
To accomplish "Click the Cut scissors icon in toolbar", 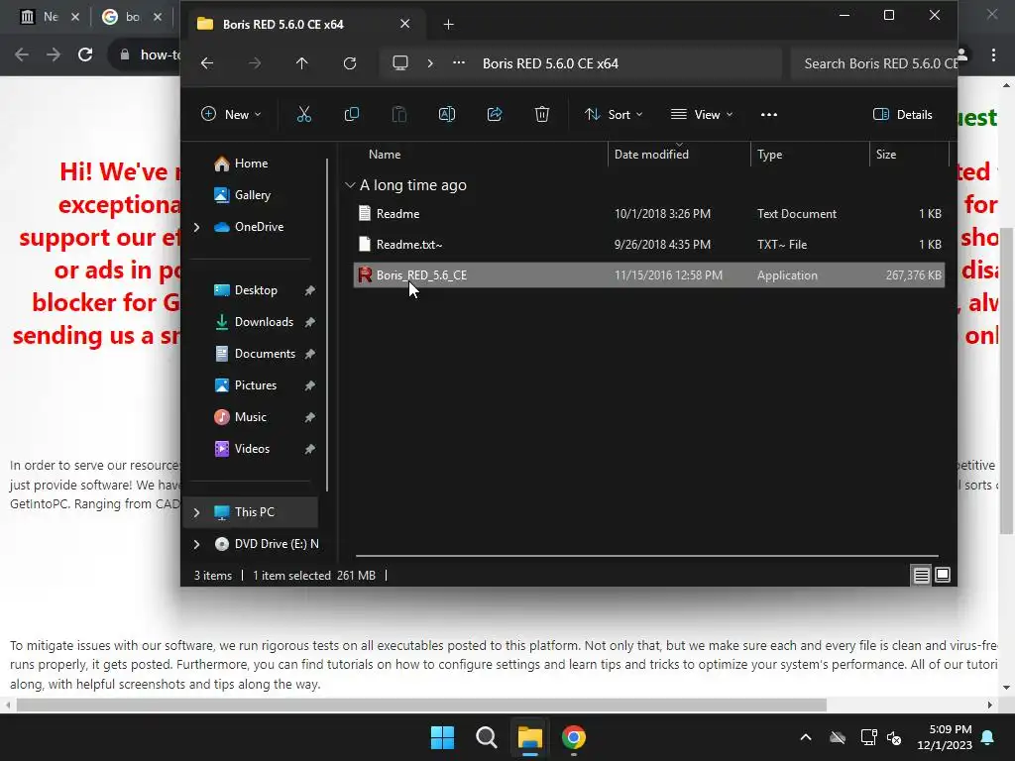I will [303, 115].
